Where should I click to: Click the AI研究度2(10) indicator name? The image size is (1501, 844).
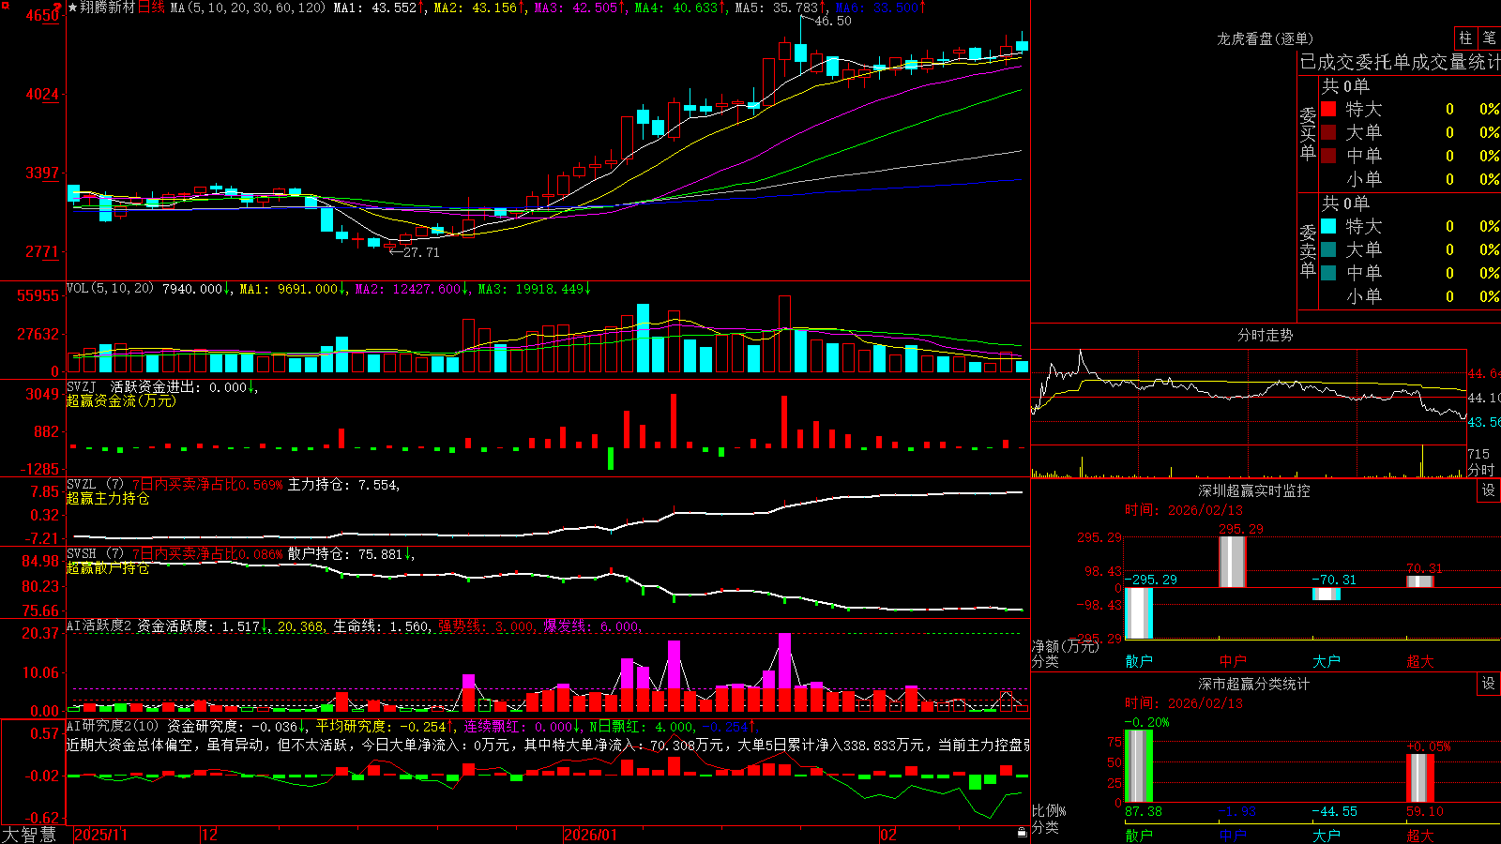tap(113, 726)
